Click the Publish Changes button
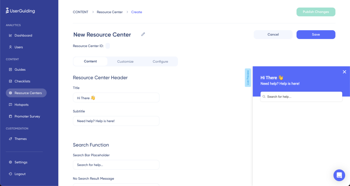This screenshot has width=350, height=186. [x=316, y=12]
